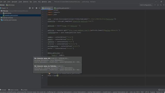Viewport: 165px width, 93px height.
Task: Click the pelicula = input line
Action: pyautogui.click(x=64, y=26)
